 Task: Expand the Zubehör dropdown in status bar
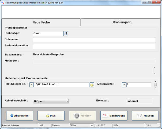[x=92, y=125]
